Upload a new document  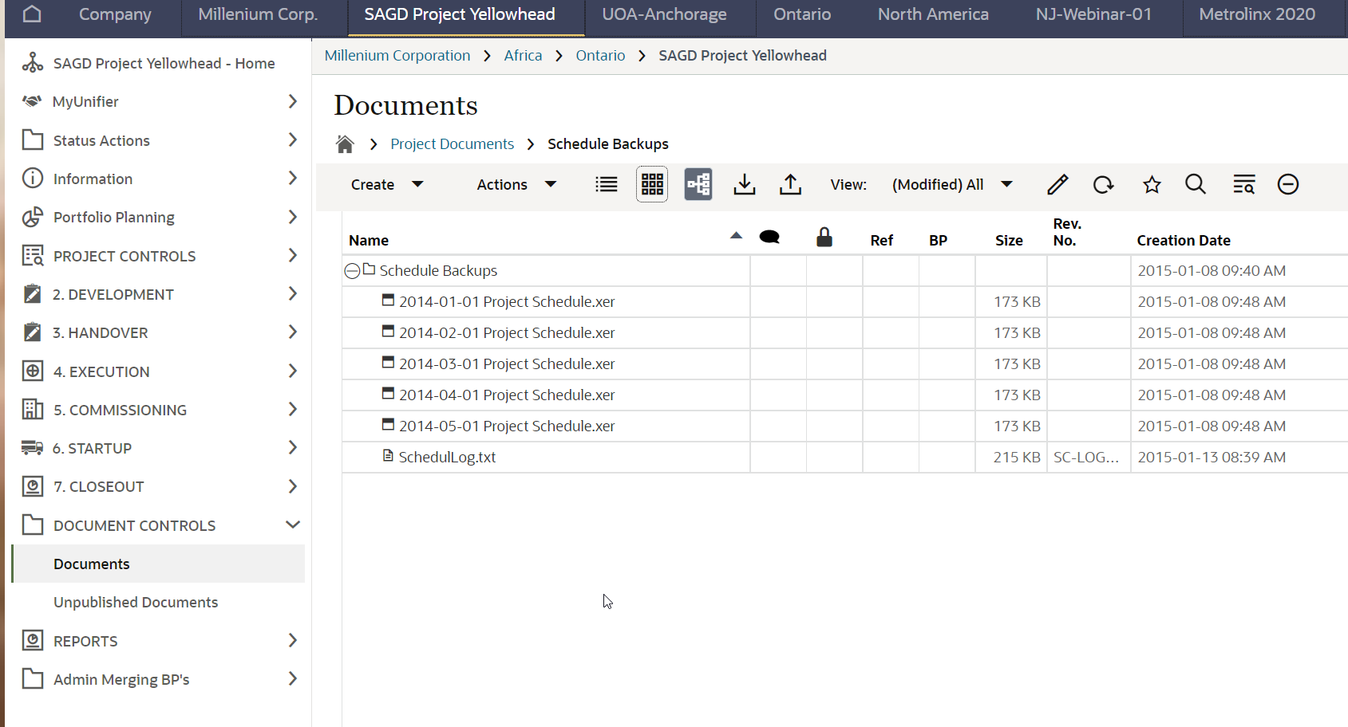(x=790, y=184)
